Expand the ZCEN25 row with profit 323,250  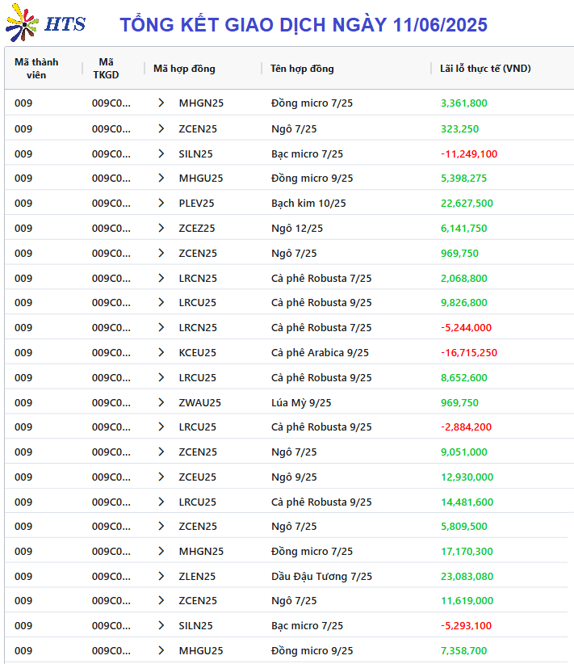coord(161,128)
